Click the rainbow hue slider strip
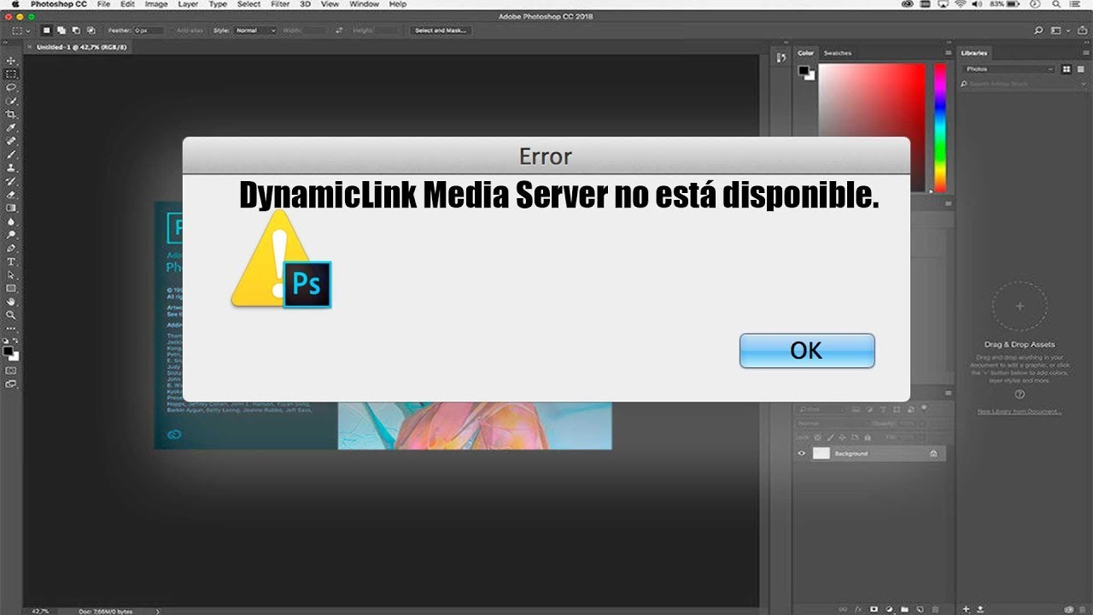The image size is (1093, 615). [x=939, y=128]
